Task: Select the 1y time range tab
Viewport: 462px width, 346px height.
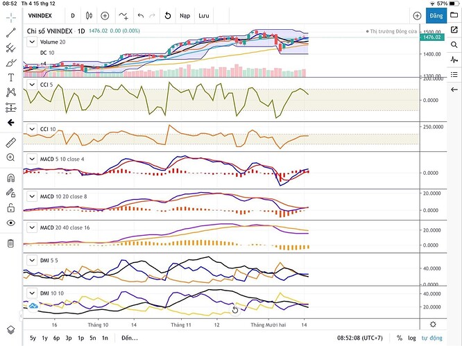Action: point(45,338)
